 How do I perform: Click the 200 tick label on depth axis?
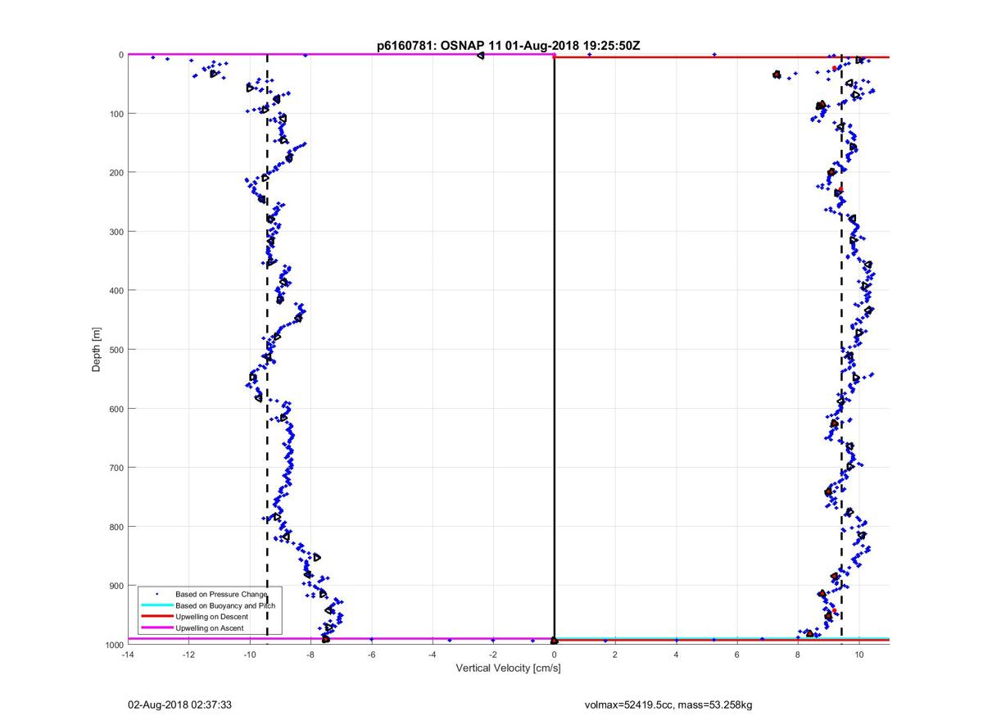point(116,173)
